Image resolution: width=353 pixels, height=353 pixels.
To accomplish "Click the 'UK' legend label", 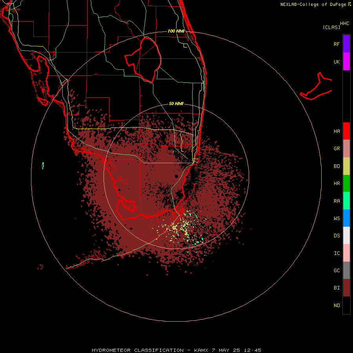I will pyautogui.click(x=337, y=62).
